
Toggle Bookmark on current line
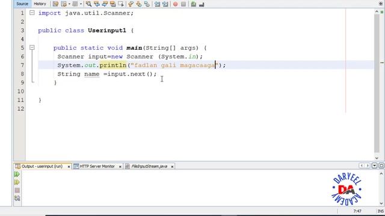147,4
